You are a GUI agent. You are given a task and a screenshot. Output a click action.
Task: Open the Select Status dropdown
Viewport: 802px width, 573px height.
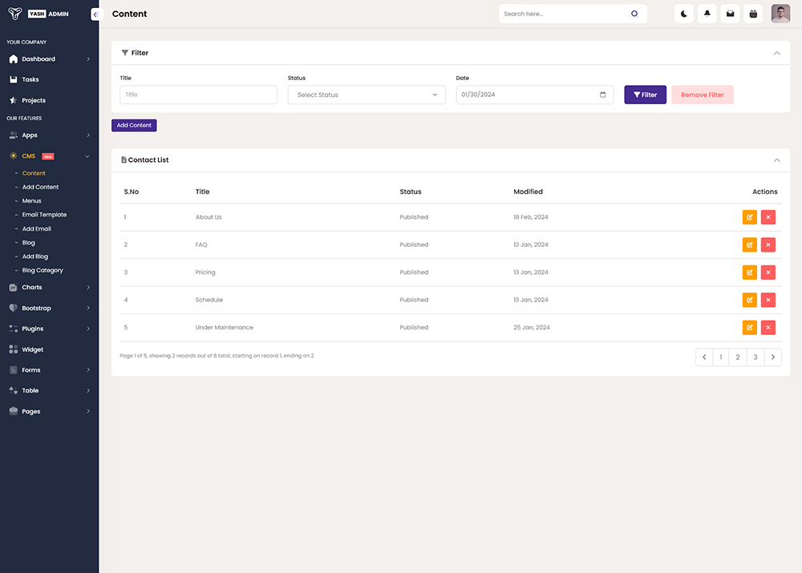click(x=367, y=95)
